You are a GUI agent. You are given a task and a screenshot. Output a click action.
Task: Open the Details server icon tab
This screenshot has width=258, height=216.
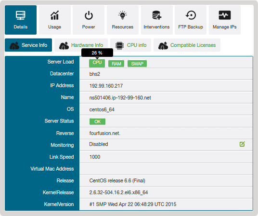coord(20,15)
